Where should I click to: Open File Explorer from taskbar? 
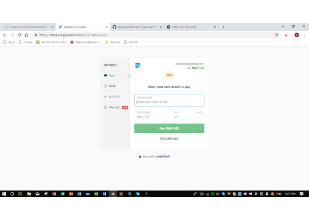(29, 194)
